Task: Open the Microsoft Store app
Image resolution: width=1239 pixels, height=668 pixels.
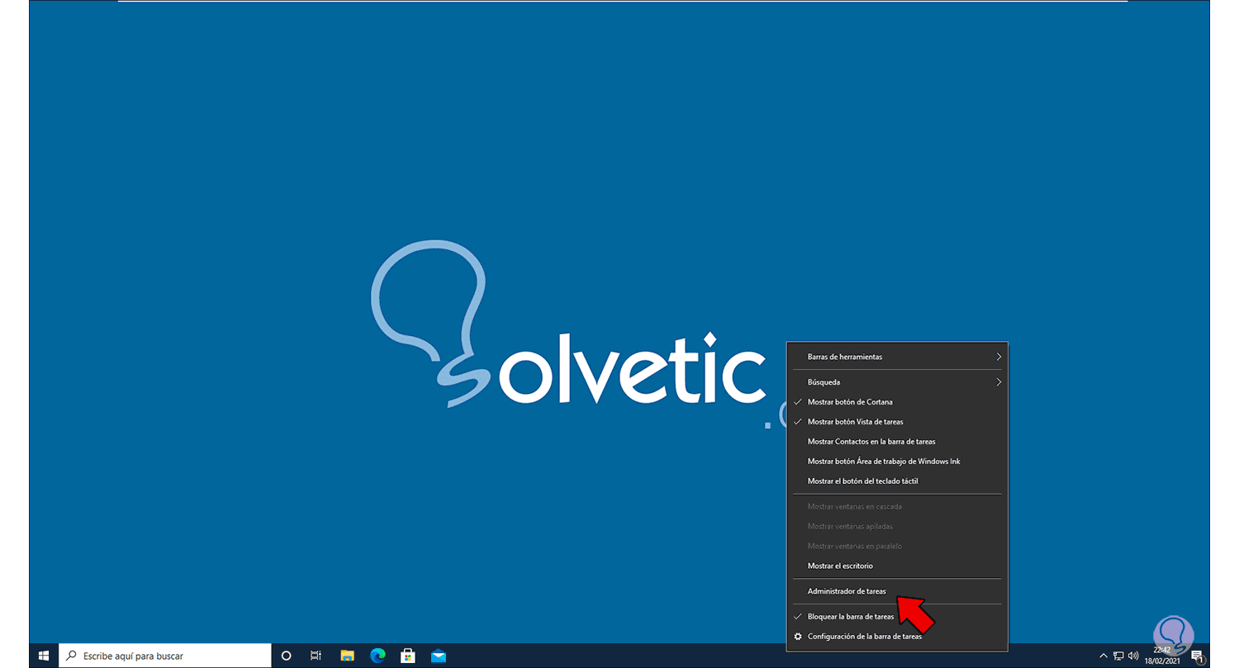Action: coord(407,655)
